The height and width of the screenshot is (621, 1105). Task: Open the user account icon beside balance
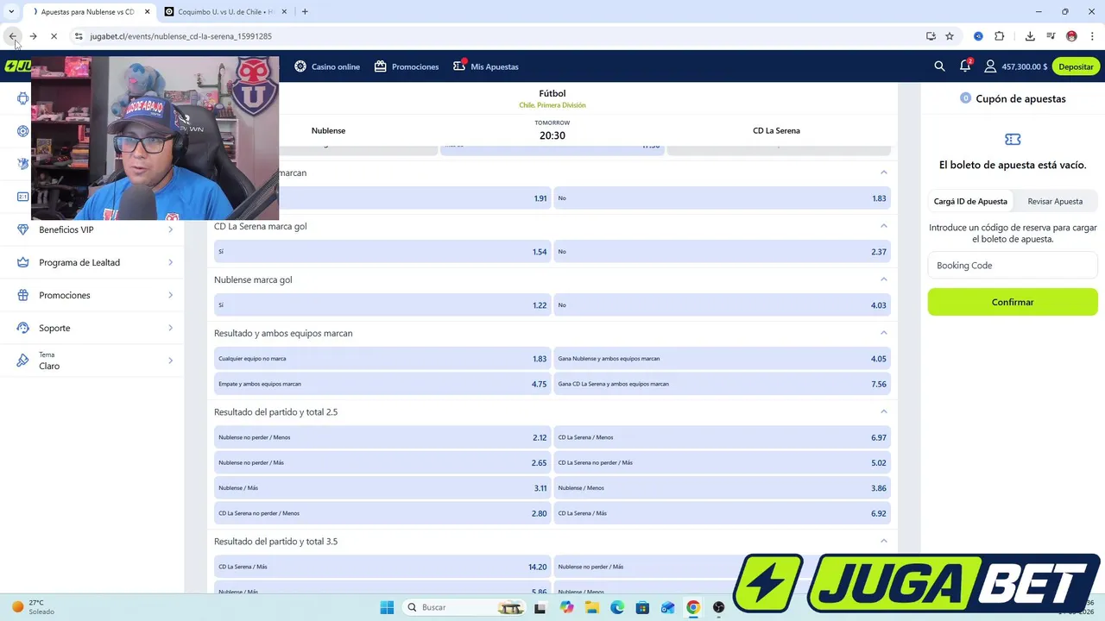990,66
